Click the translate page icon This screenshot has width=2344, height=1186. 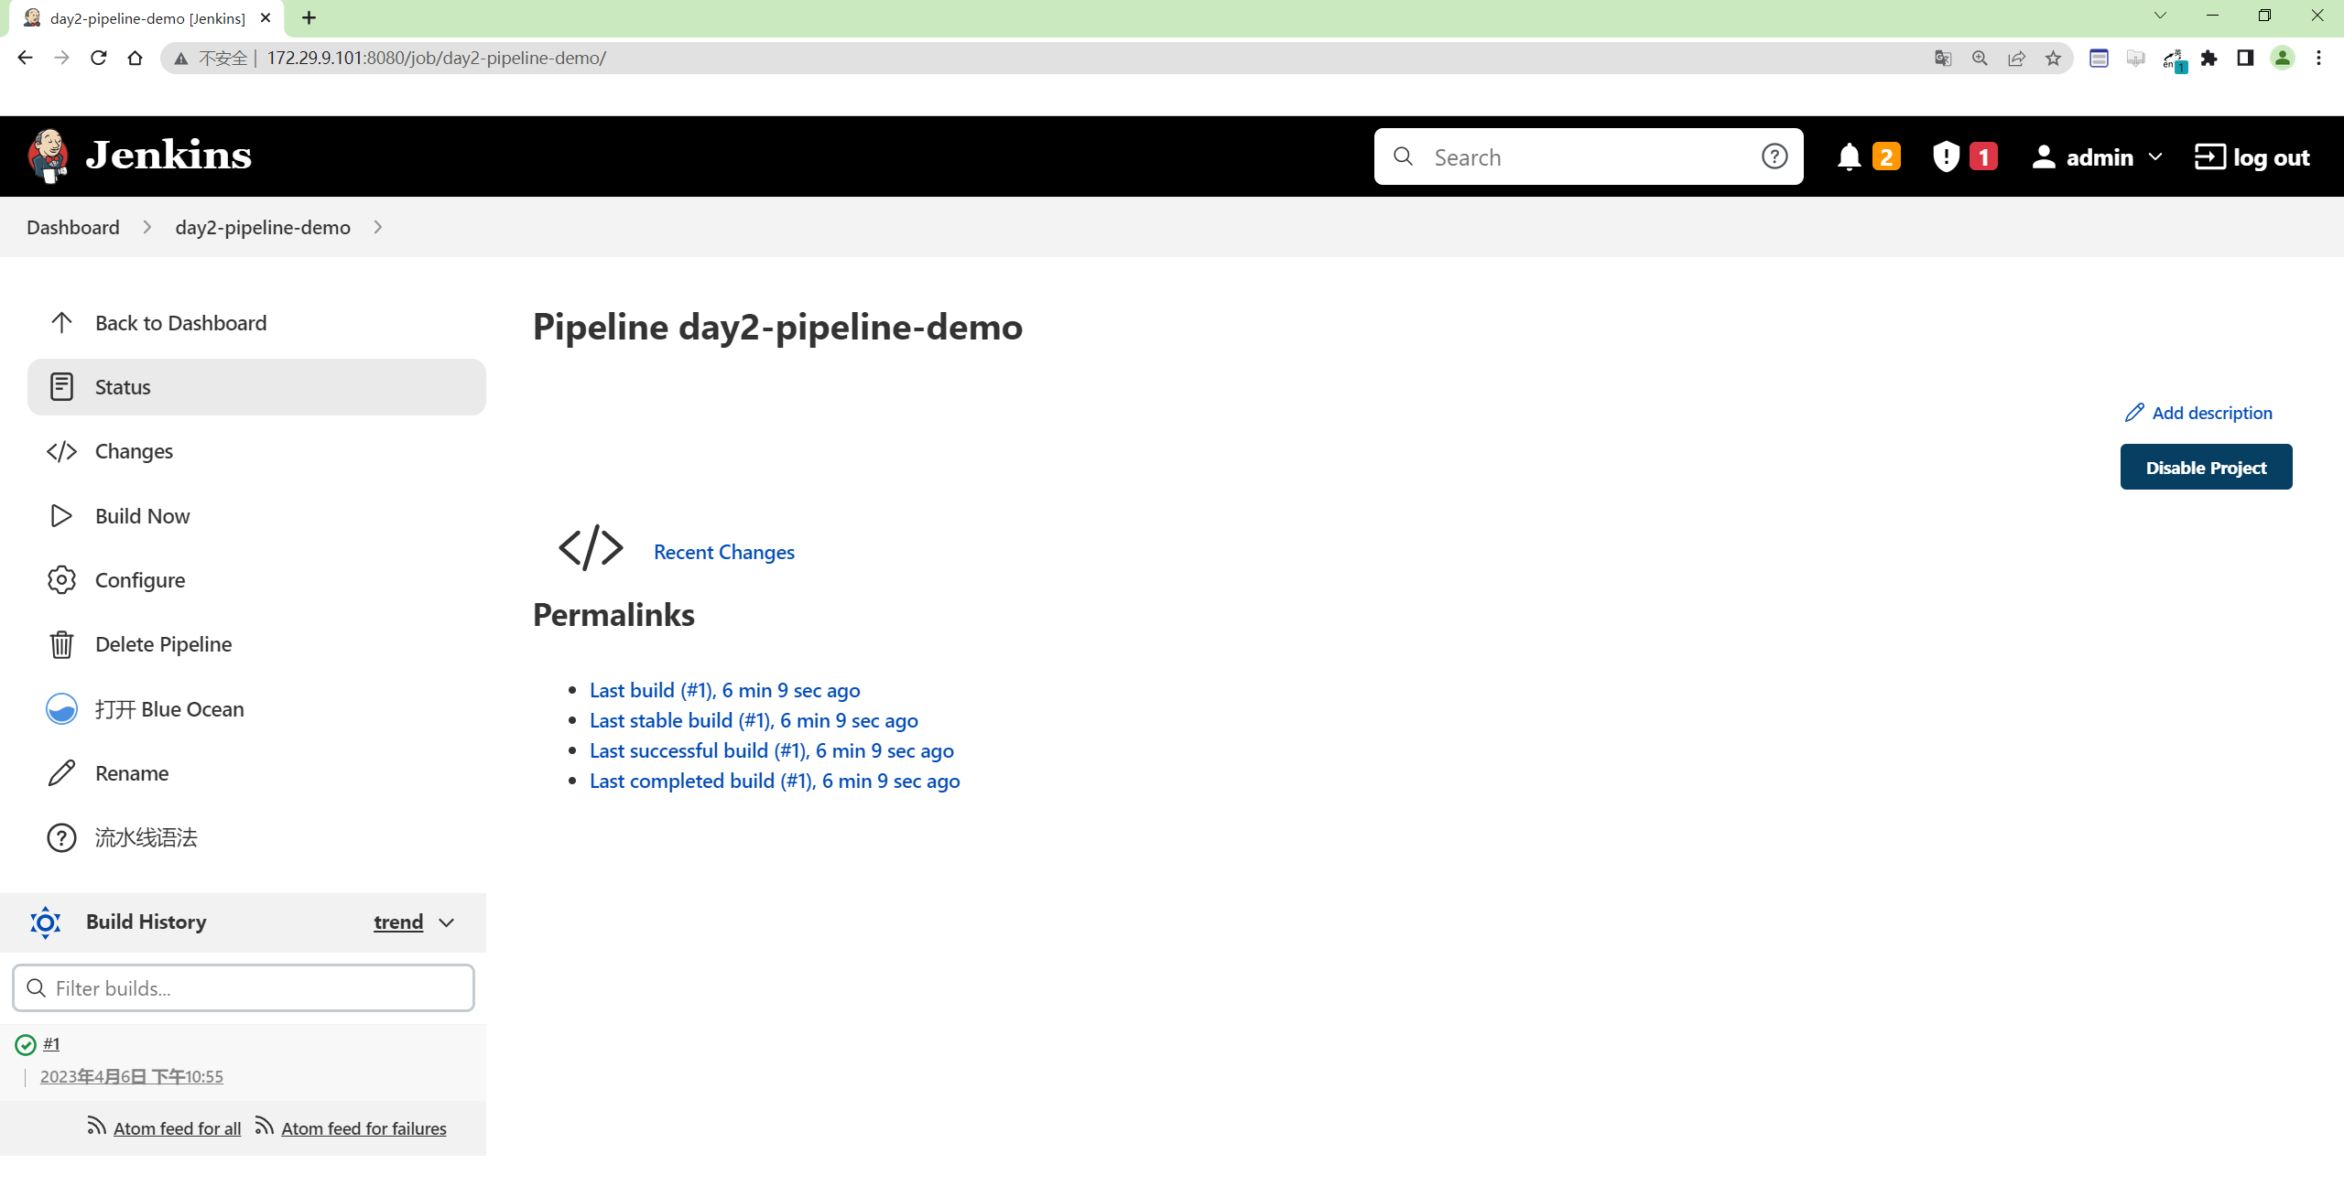click(x=1943, y=58)
